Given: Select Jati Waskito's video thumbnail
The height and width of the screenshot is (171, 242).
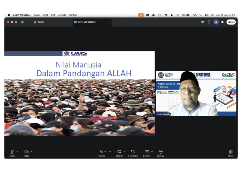Looking at the screenshot, I should (x=196, y=93).
